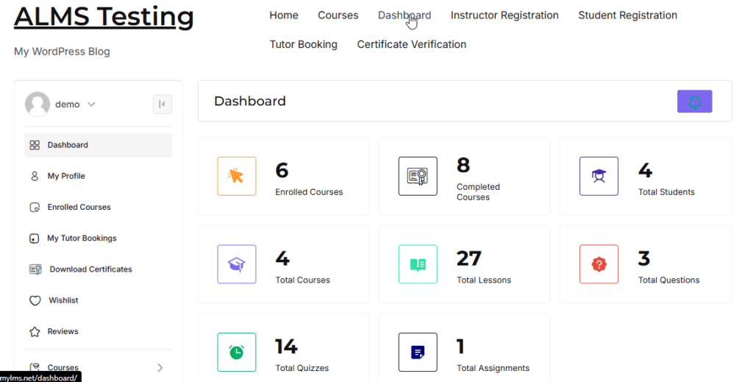The image size is (753, 382).
Task: Click the Reviews star icon
Action: coord(35,331)
